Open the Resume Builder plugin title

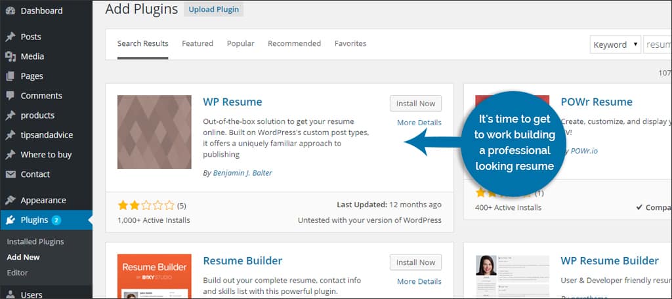pyautogui.click(x=243, y=261)
